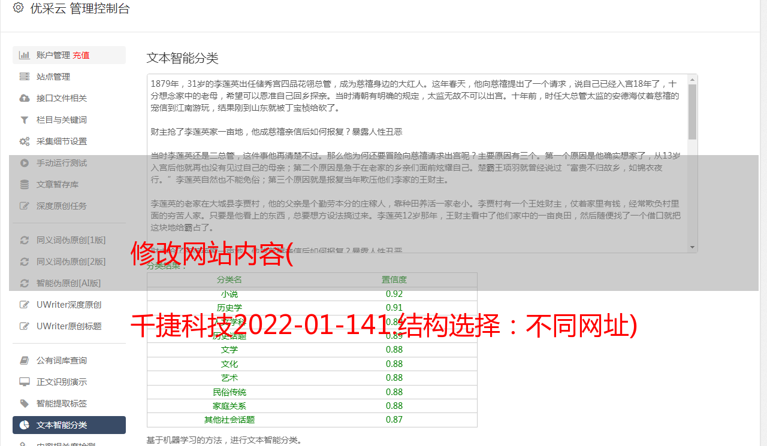767x446 pixels.
Task: Click the 分类名 column header
Action: (x=230, y=280)
